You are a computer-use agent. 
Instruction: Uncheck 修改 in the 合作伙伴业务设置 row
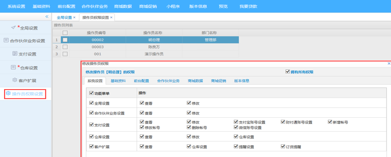pyautogui.click(x=189, y=112)
